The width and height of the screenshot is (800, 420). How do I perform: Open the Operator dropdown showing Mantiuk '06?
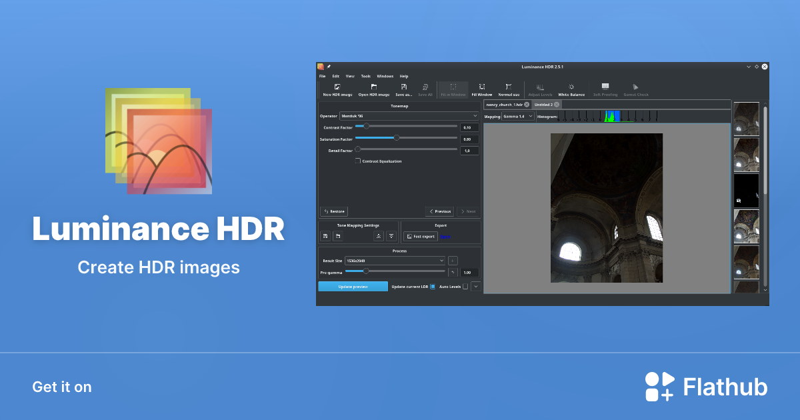pyautogui.click(x=408, y=115)
